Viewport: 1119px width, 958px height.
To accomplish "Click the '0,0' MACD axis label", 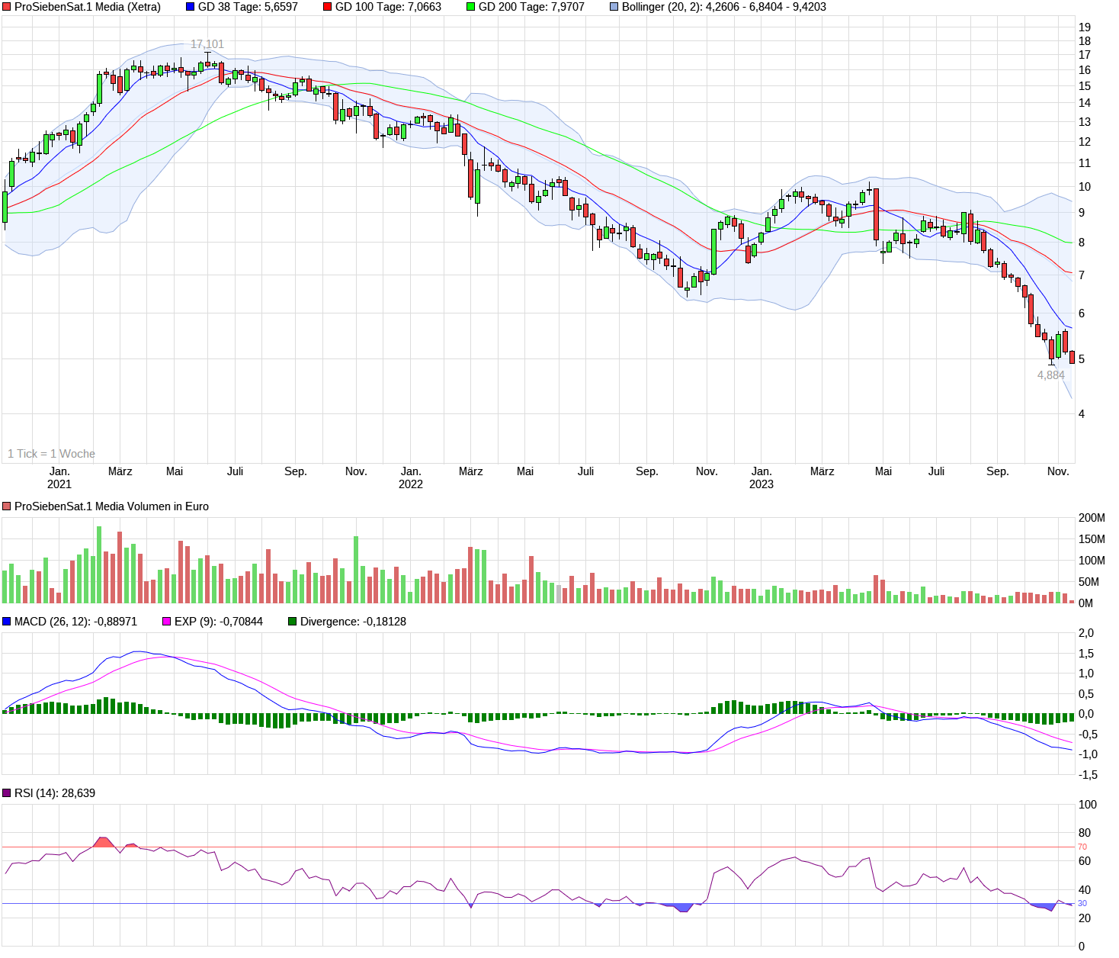I will [1086, 714].
